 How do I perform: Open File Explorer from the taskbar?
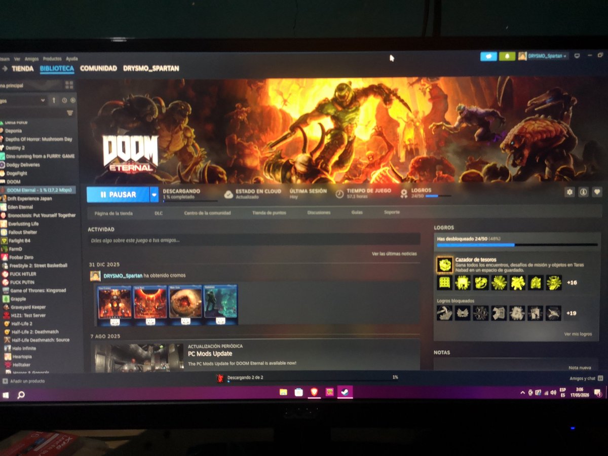283,392
